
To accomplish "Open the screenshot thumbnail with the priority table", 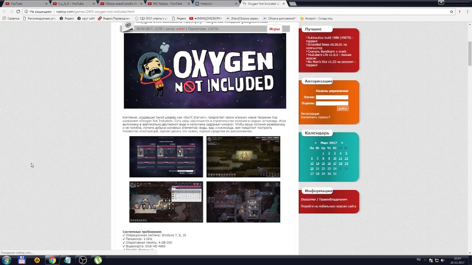I will click(166, 202).
